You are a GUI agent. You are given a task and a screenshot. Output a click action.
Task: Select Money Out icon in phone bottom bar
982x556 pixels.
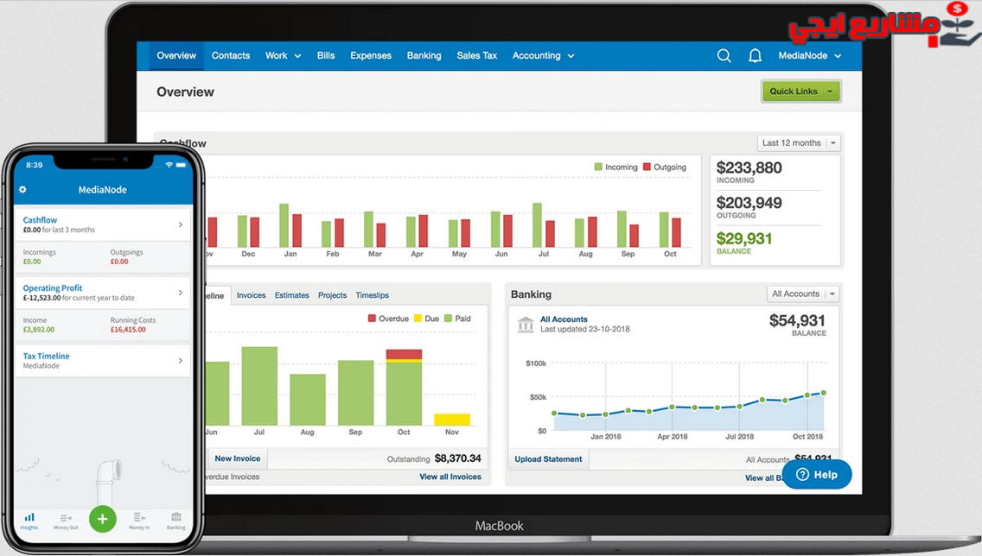coord(66,521)
